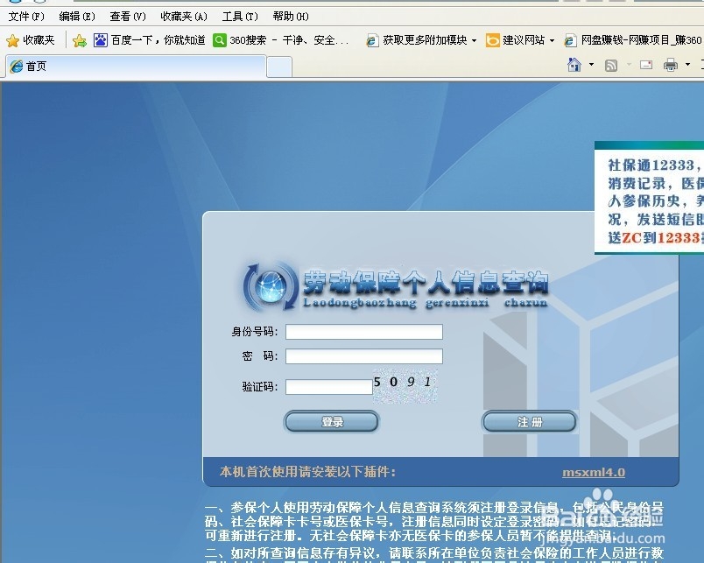This screenshot has height=563, width=704.
Task: Open the 帮助(H) menu
Action: [291, 17]
